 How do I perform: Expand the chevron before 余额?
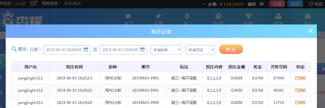(205, 4)
